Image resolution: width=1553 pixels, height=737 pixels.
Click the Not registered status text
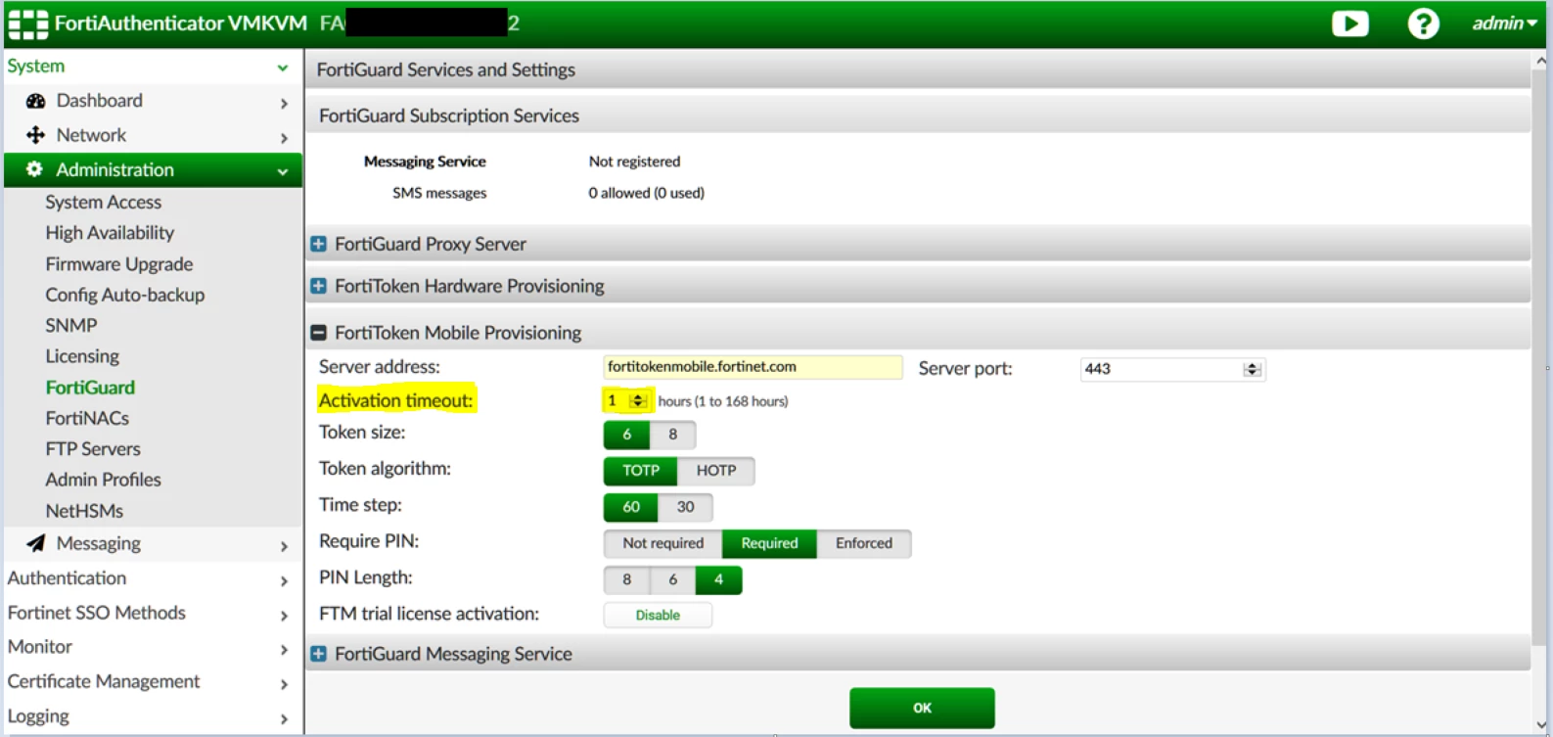[634, 161]
